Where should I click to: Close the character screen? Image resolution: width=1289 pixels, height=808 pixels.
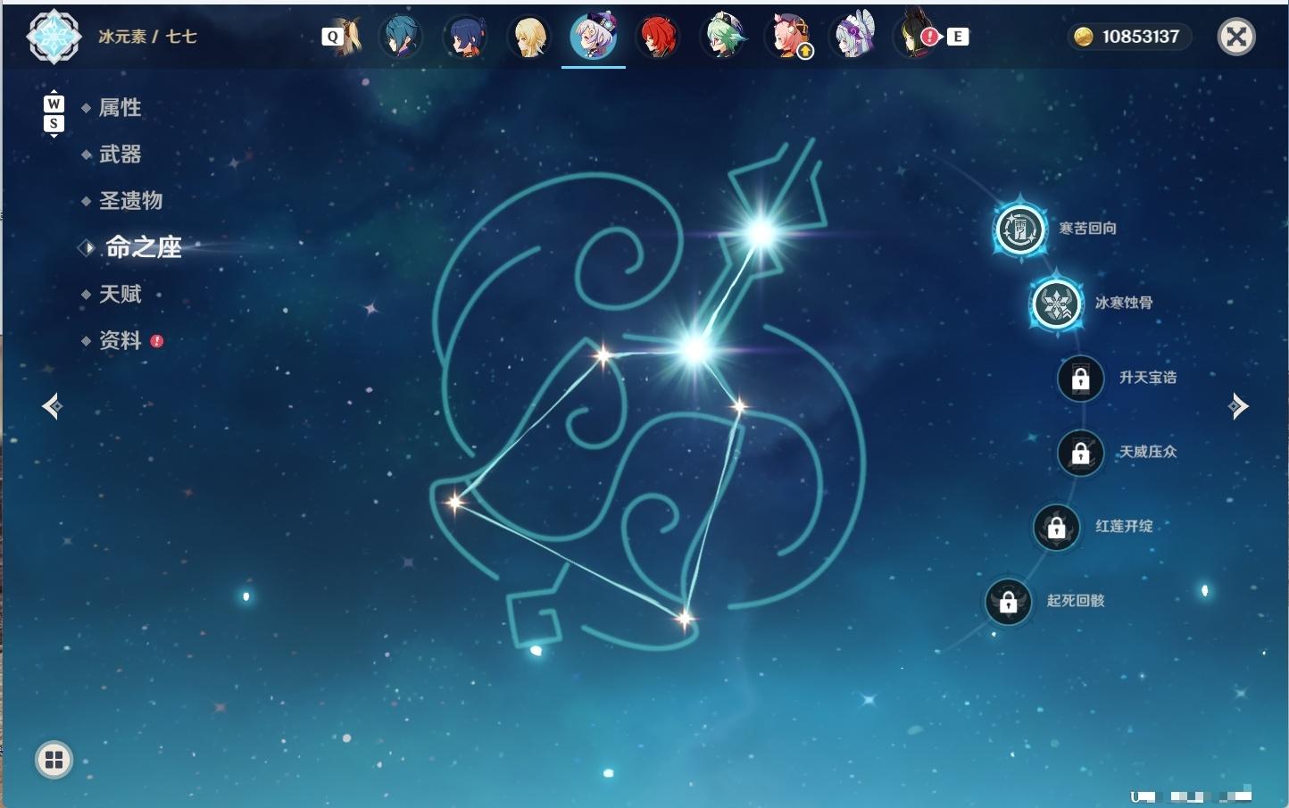[x=1236, y=37]
